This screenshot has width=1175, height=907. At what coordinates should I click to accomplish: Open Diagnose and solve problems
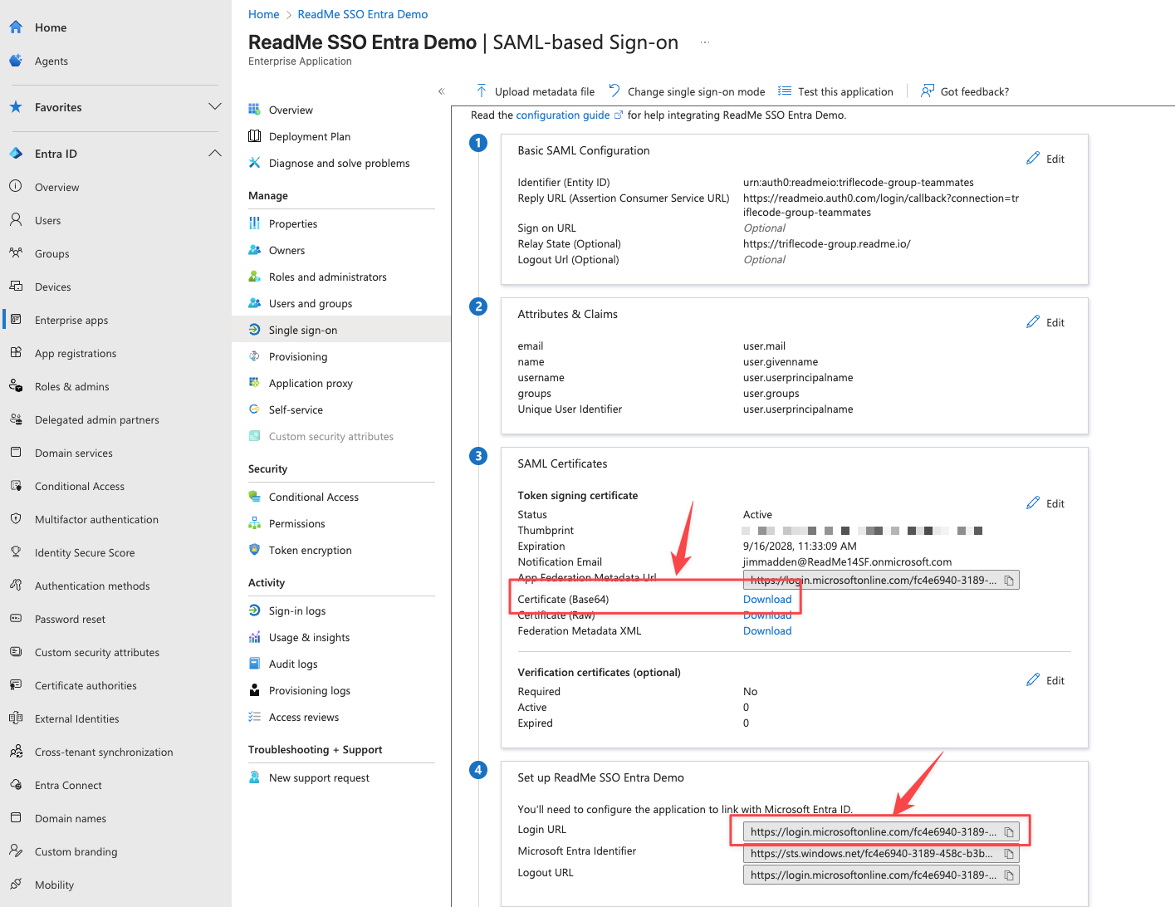click(x=339, y=163)
